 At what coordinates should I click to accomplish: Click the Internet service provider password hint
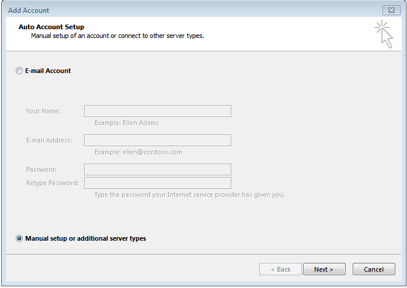(x=189, y=195)
